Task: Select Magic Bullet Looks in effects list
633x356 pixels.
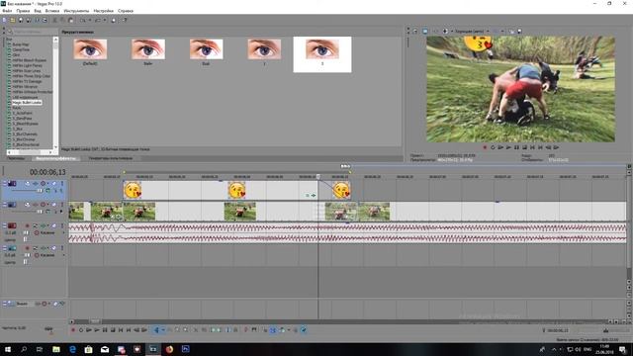Action: [27, 103]
